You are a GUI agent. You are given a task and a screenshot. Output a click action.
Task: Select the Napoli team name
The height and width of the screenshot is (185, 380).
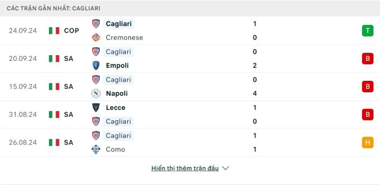117,94
